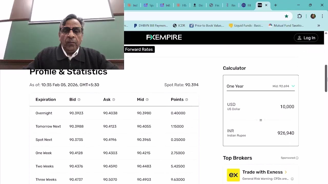
Task: Open the Chrome extensions puzzle icon
Action: click(300, 16)
